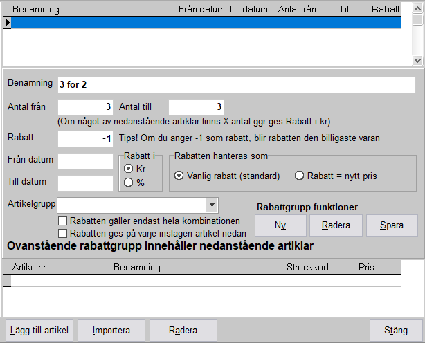This screenshot has width=425, height=343.
Task: Click the Från datum field
Action: [85, 160]
